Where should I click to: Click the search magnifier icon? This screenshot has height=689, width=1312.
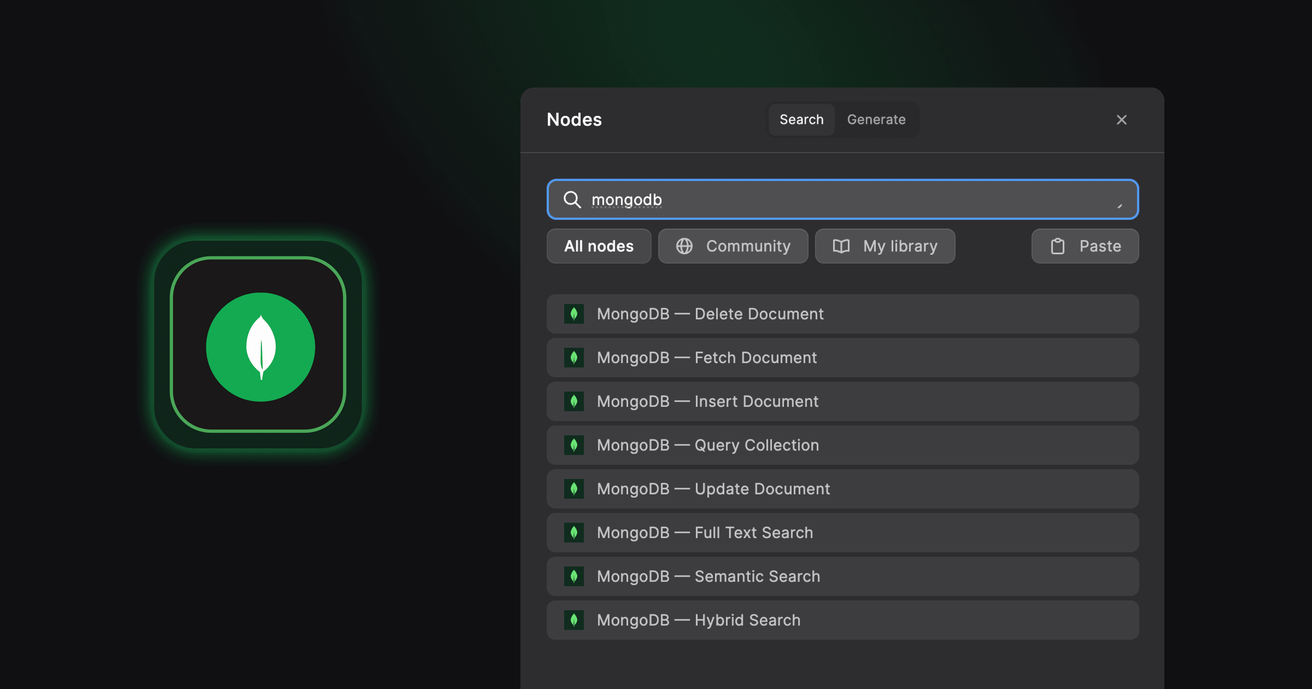click(573, 200)
